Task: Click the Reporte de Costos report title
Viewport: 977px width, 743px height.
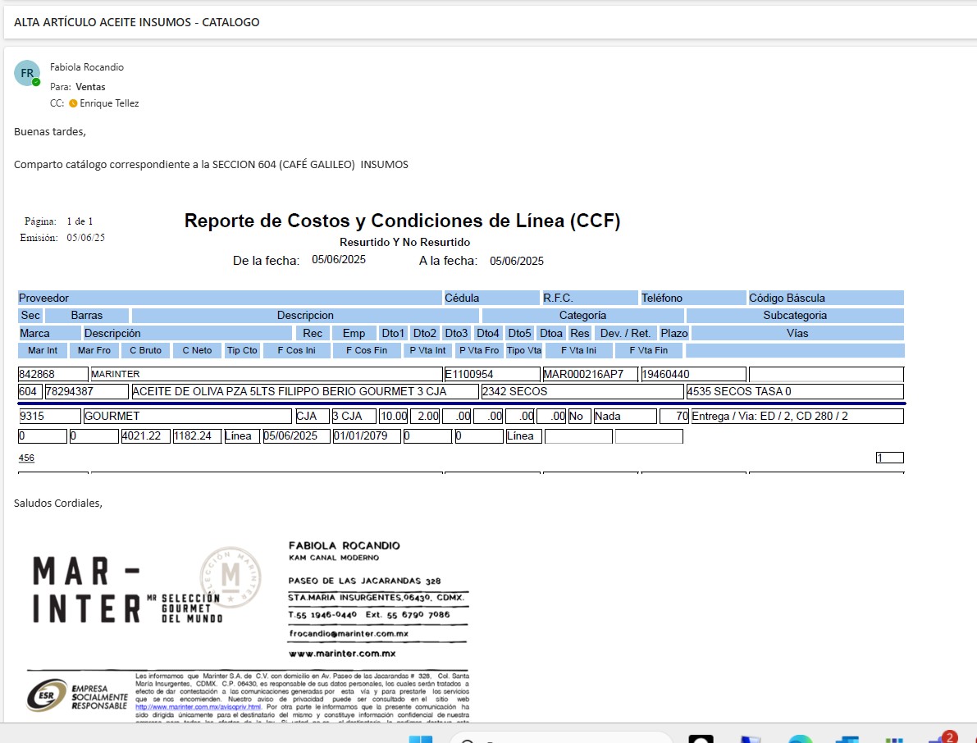Action: point(402,221)
